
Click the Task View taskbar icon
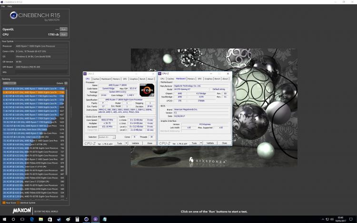[x=22, y=219]
